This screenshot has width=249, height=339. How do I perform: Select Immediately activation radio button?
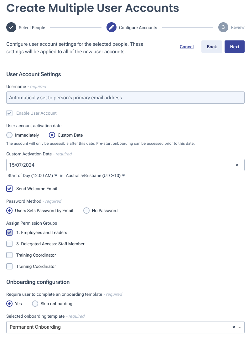point(10,135)
